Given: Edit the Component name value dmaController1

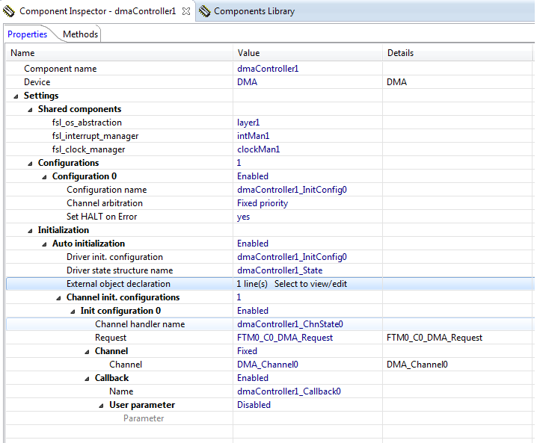Looking at the screenshot, I should tap(267, 69).
